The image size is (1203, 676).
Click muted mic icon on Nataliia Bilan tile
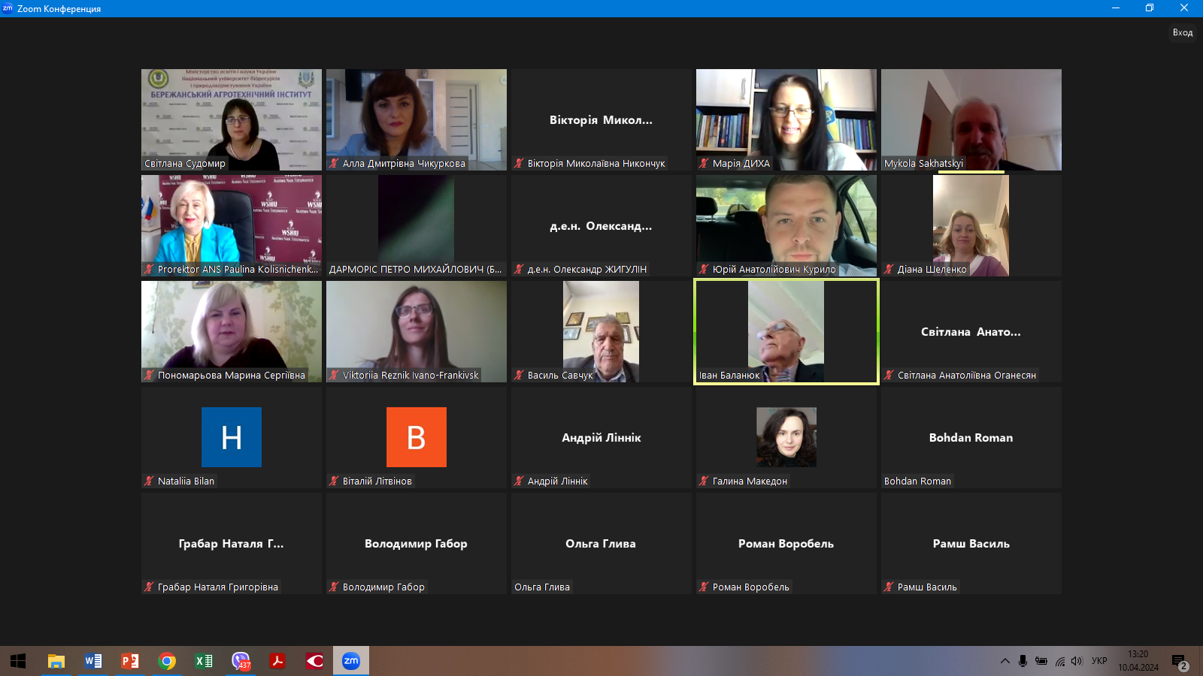[149, 481]
